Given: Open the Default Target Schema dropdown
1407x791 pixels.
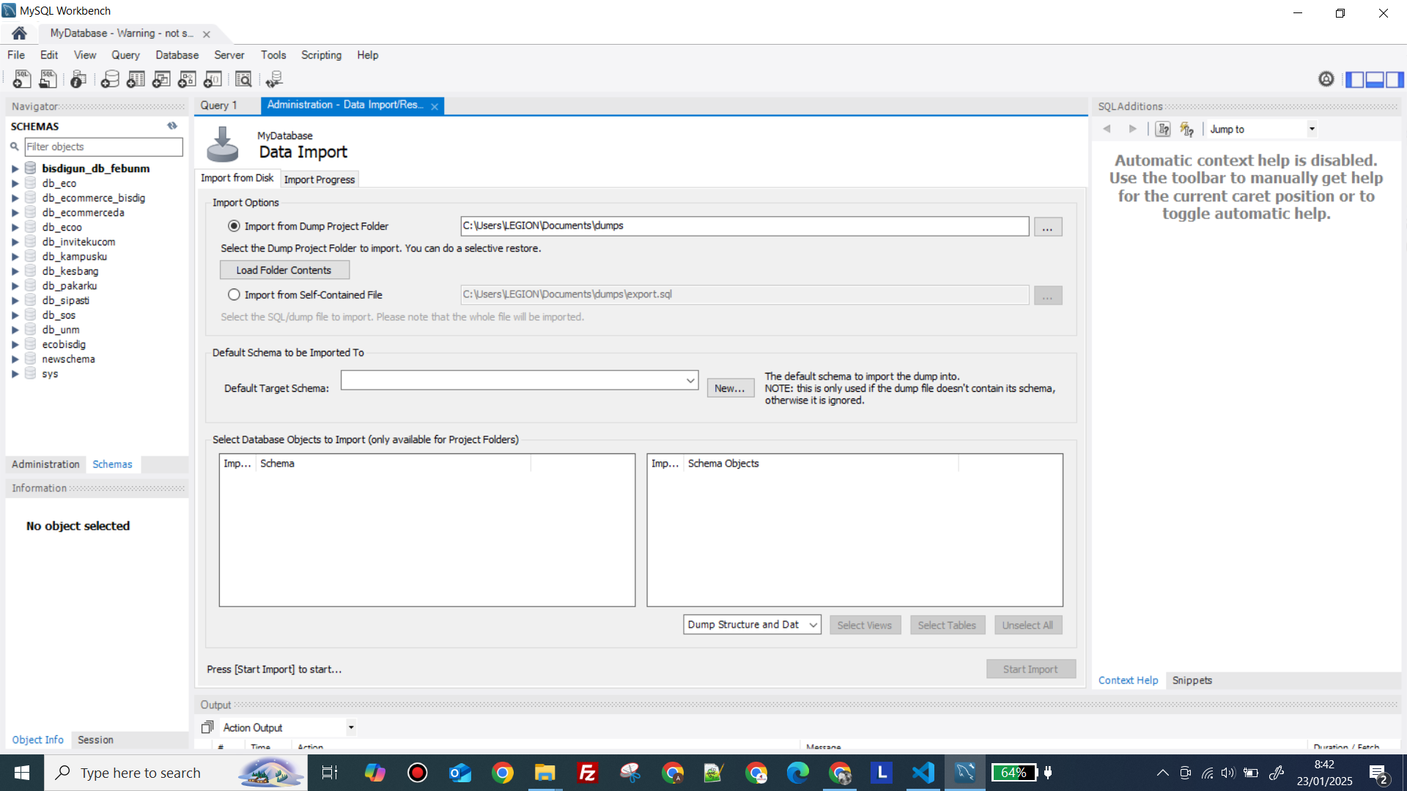Looking at the screenshot, I should click(x=690, y=380).
